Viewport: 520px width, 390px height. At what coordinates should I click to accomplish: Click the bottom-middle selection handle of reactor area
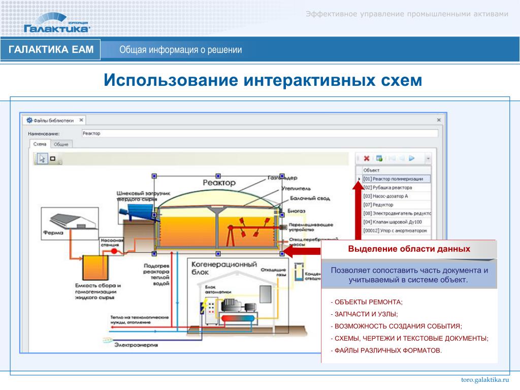tap(218, 254)
